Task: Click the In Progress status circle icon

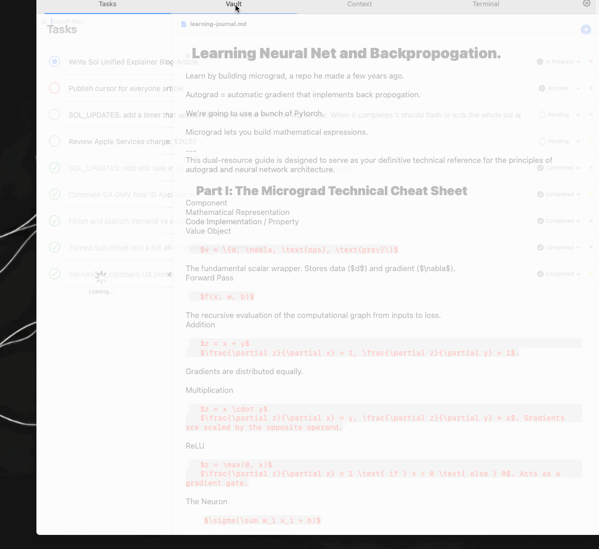Action: pos(540,62)
